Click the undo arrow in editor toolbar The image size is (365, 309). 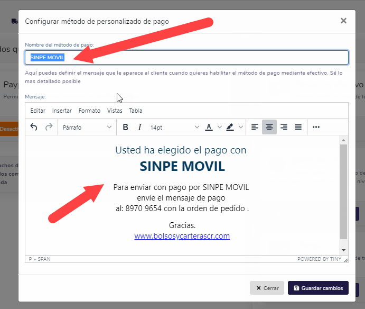pos(34,127)
